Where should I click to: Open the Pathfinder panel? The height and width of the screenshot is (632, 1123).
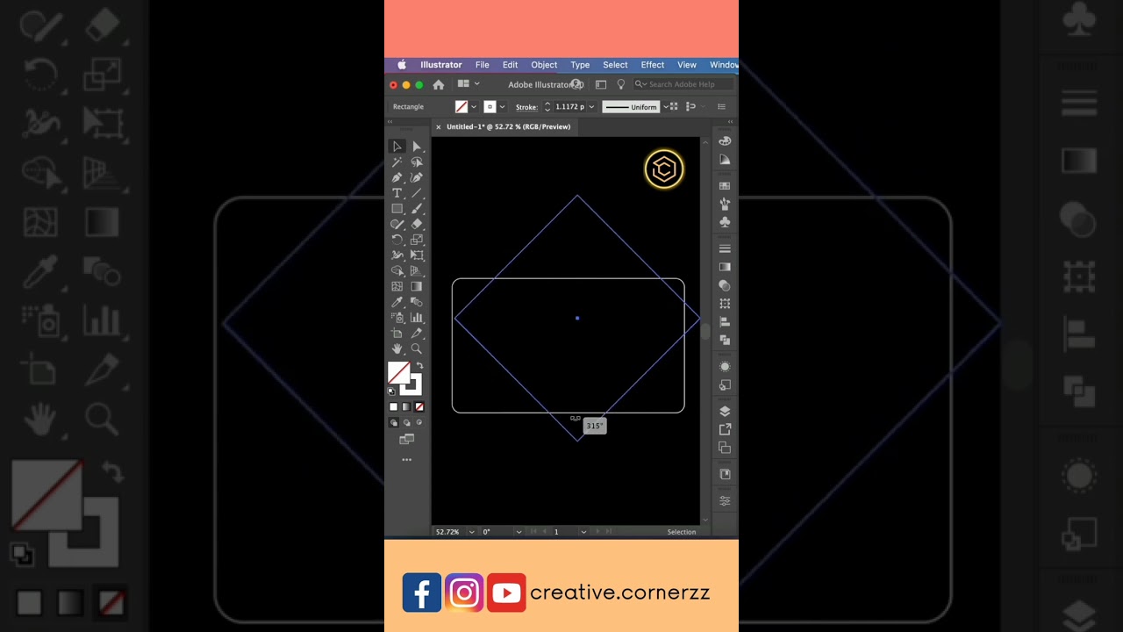(x=725, y=341)
